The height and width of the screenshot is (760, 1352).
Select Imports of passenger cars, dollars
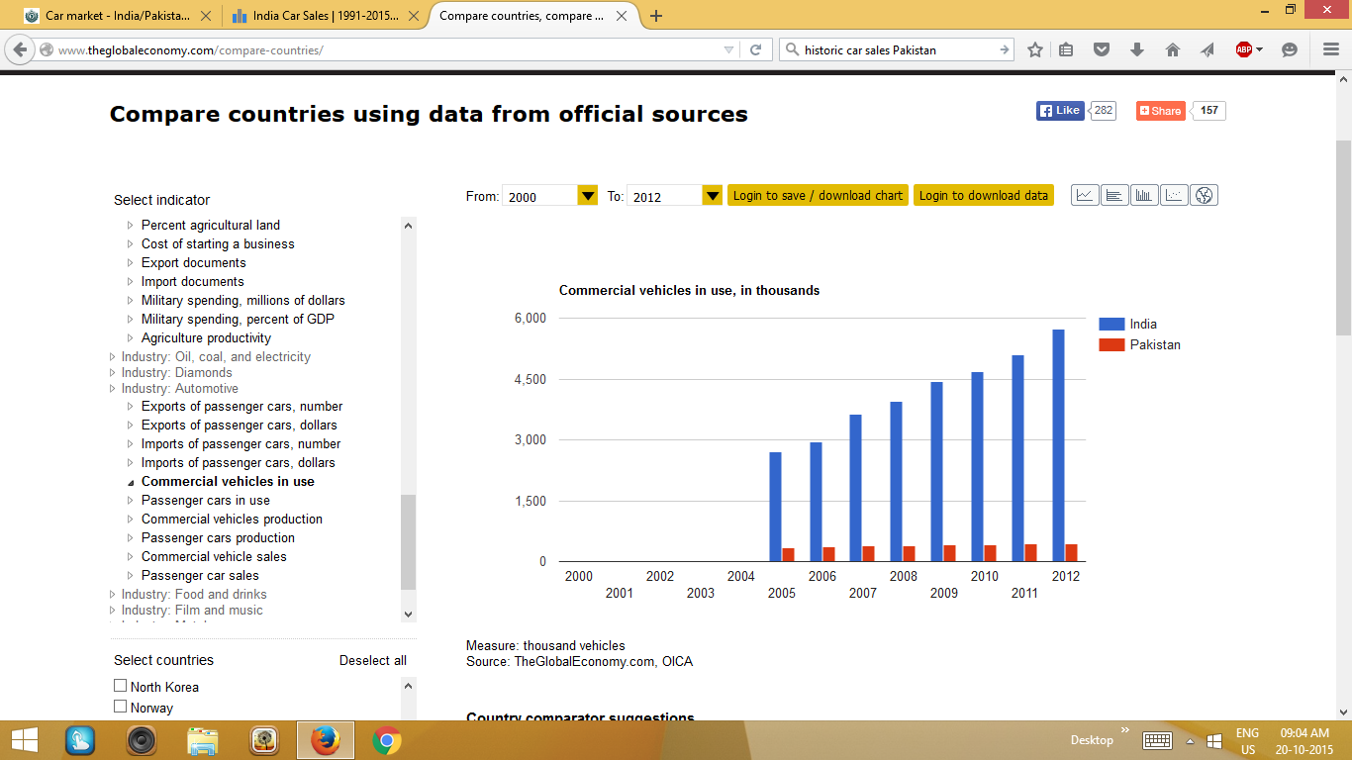point(238,462)
